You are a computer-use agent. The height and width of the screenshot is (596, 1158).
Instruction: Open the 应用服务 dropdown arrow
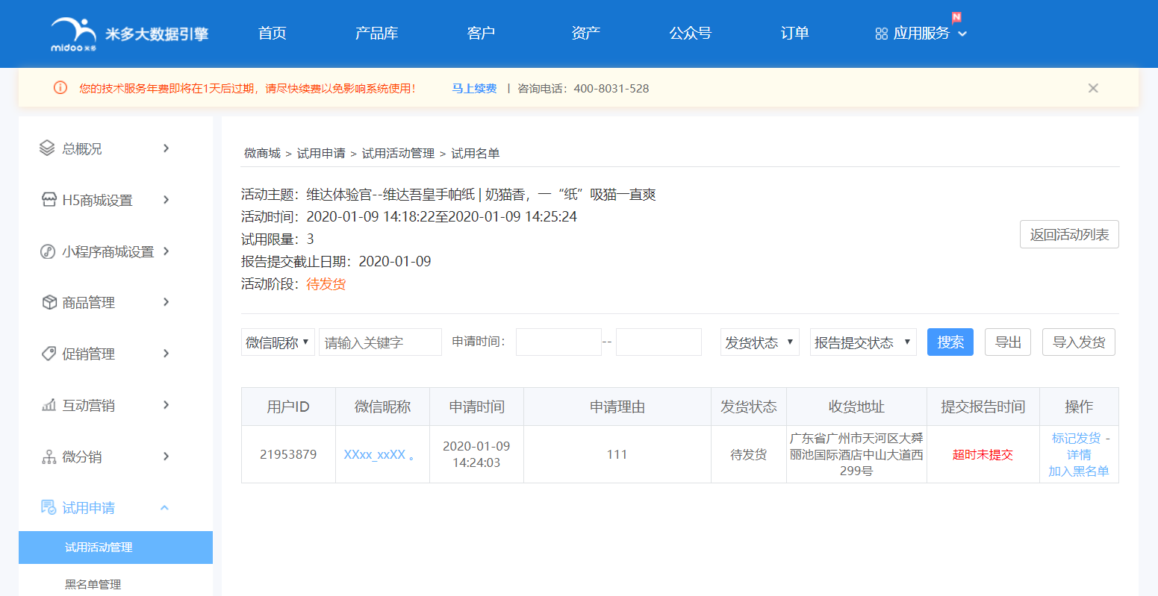tap(962, 34)
